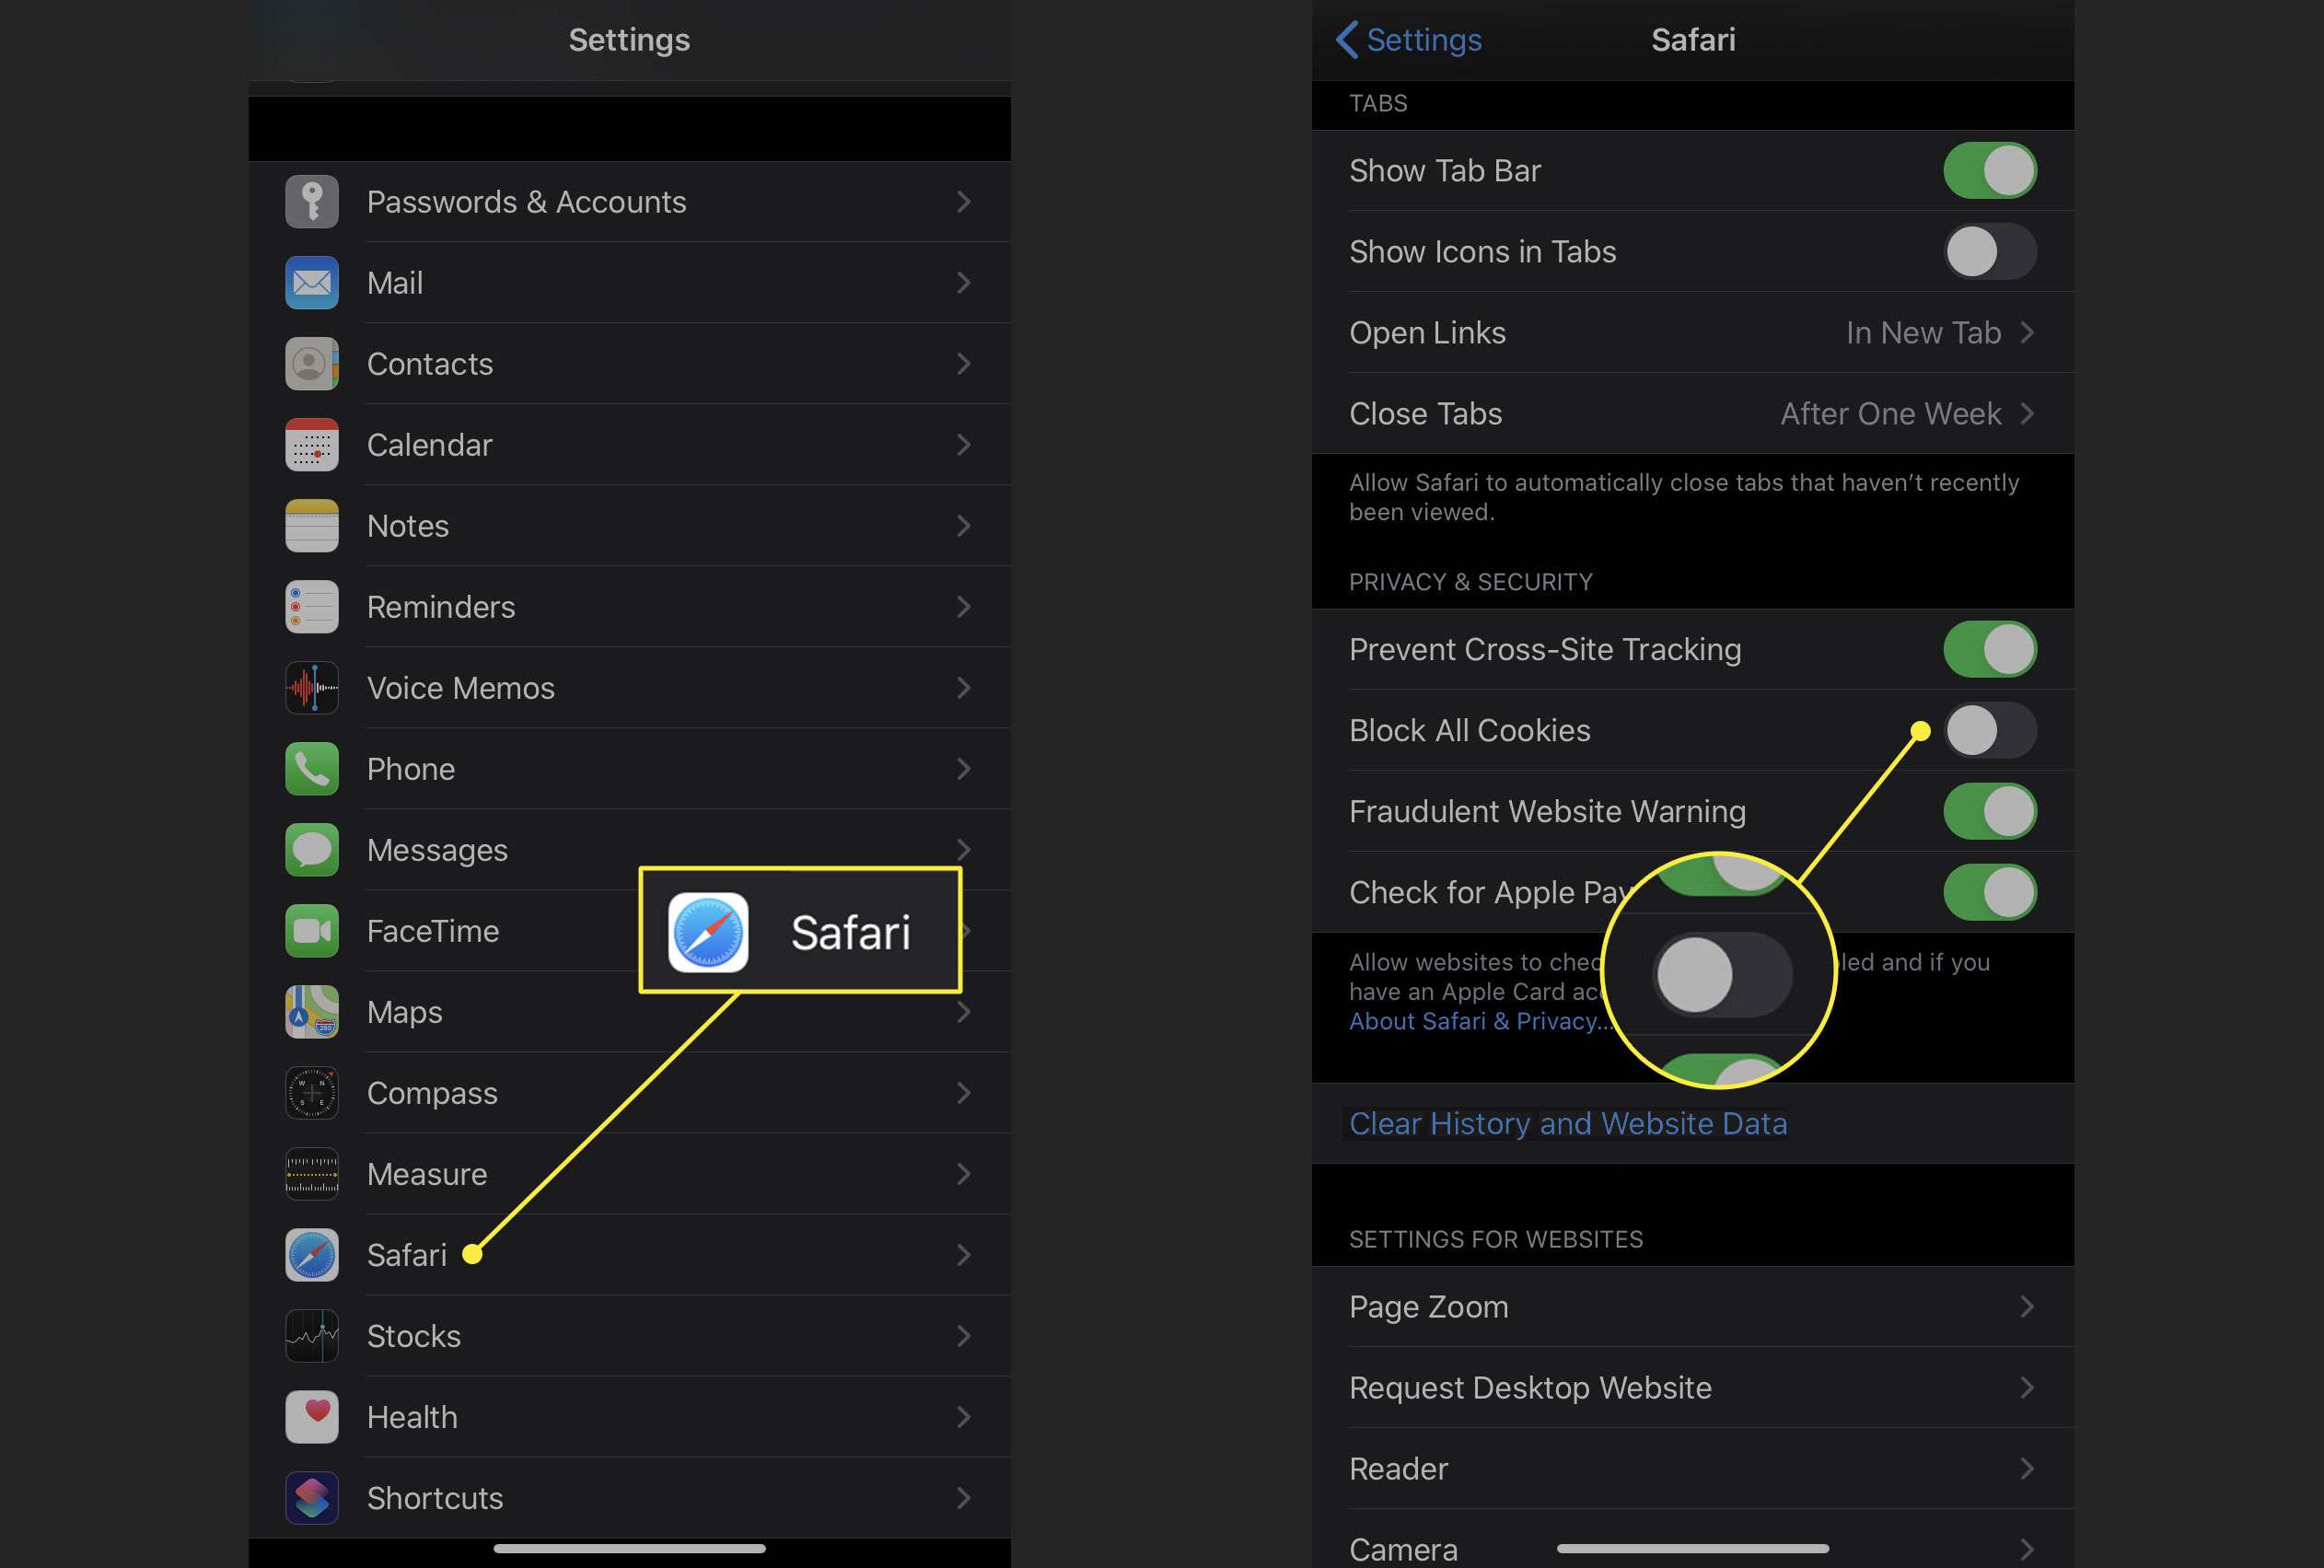Select the Stocks app icon
The height and width of the screenshot is (1568, 2324).
pyautogui.click(x=313, y=1335)
